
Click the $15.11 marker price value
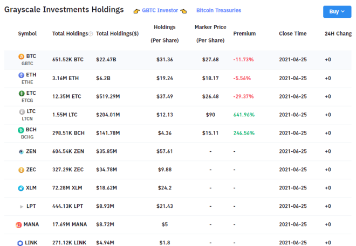[x=210, y=133]
